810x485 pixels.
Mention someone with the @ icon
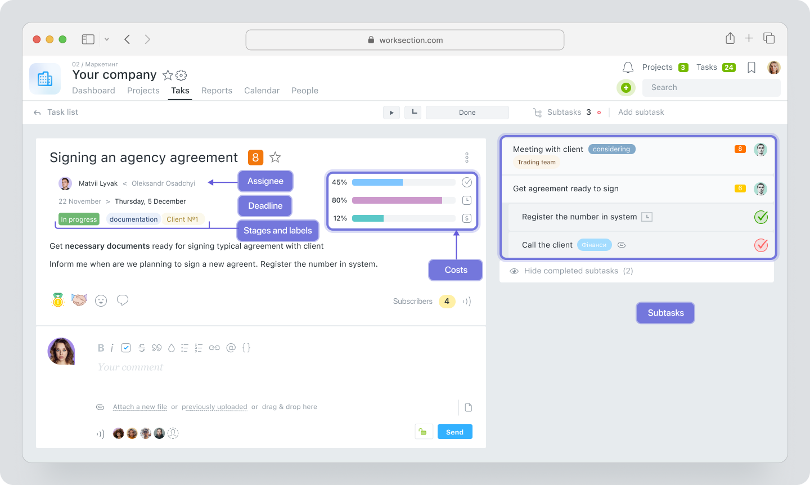coord(231,348)
